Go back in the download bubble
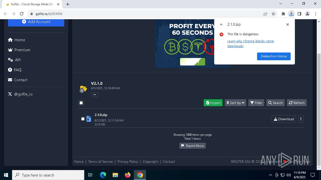The height and width of the screenshot is (180, 321). pyautogui.click(x=221, y=24)
